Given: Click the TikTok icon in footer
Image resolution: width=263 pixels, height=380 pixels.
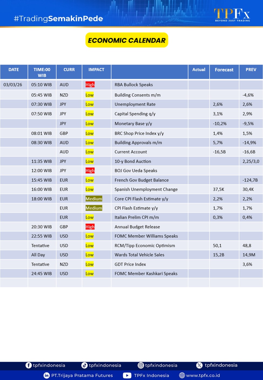Looking at the screenshot, I should tap(84, 365).
